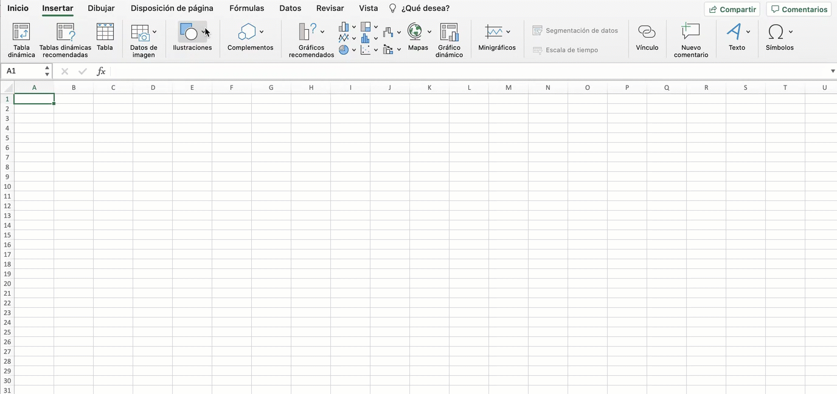Open the Gráfico dinámico tool
Screen dimensions: 837x394
point(449,38)
